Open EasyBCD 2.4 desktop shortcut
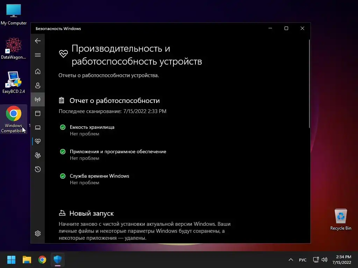358x268 pixels. pos(14,82)
